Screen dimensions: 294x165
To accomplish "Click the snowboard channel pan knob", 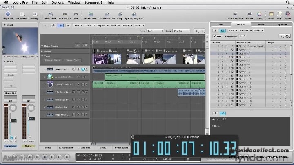I will [13, 108].
